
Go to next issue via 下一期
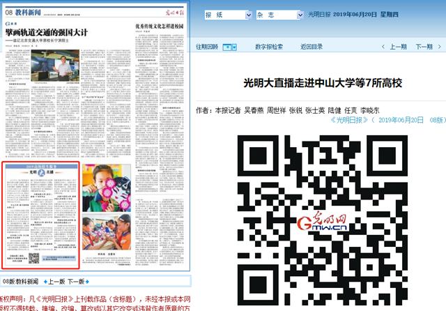[x=424, y=47]
